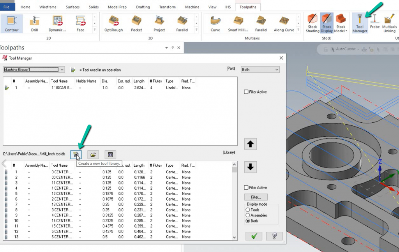Expand the 3D toolpath gallery
The image size is (399, 252).
click(196, 30)
